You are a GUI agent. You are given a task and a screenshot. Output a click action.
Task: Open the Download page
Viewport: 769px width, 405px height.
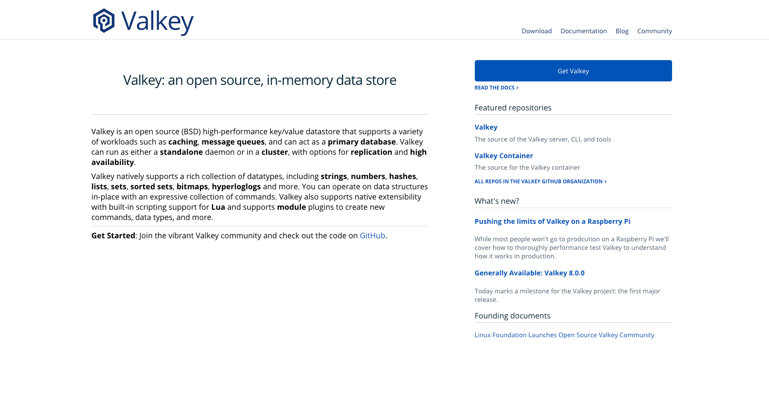[536, 31]
